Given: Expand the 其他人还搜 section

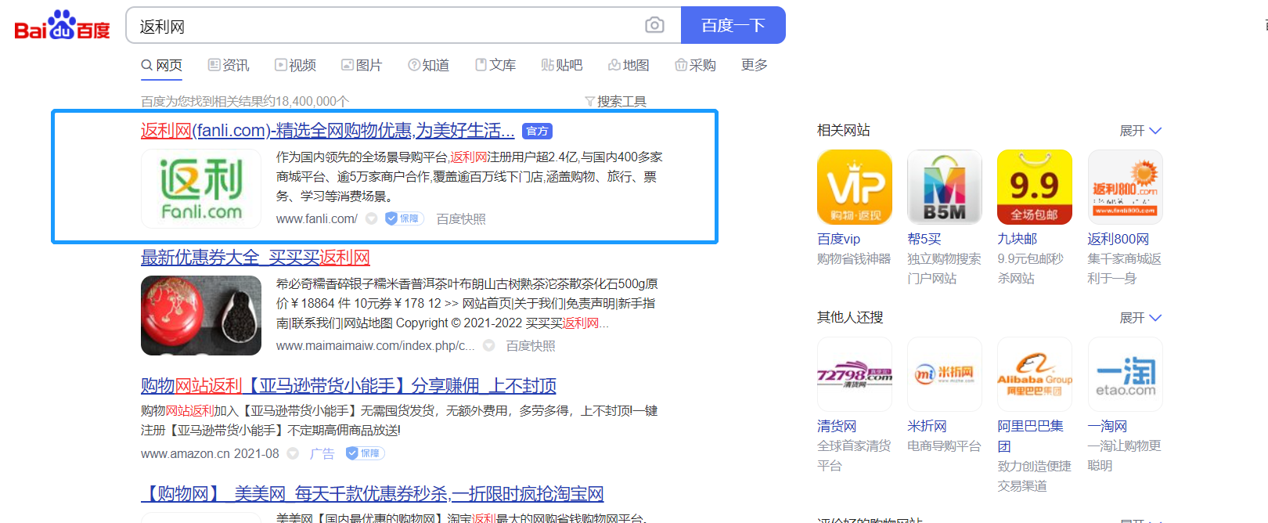Looking at the screenshot, I should tap(1140, 318).
